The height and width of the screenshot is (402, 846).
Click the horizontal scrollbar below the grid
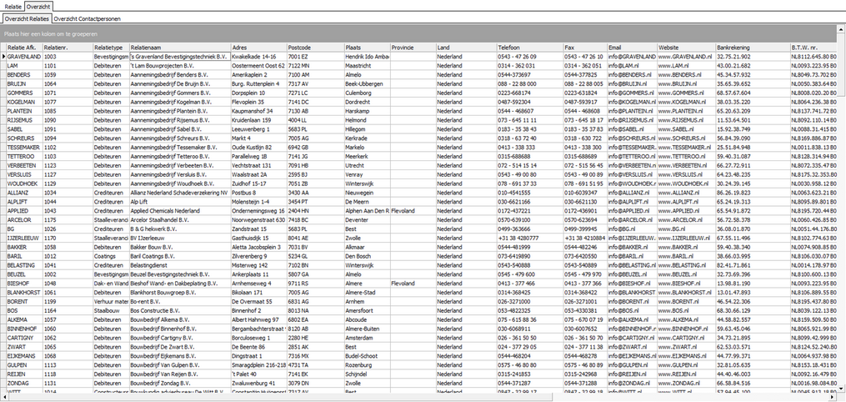click(420, 397)
